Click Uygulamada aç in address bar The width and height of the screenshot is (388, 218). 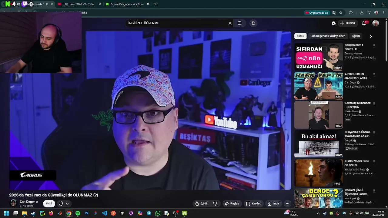tap(316, 13)
